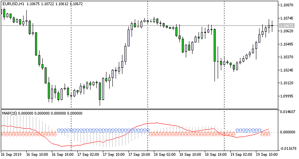Click the 0.014607 indicator scale value
Viewport: 299px width, 159px height.
287,111
